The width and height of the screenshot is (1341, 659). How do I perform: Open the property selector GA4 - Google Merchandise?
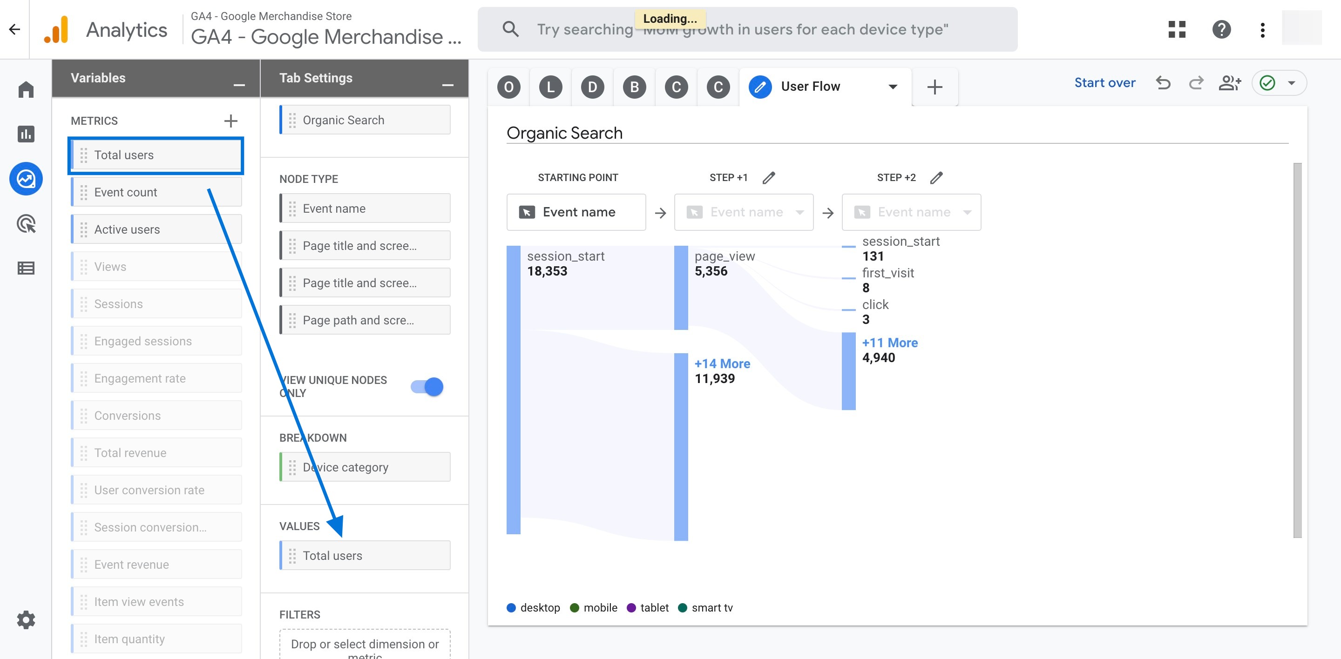point(326,29)
